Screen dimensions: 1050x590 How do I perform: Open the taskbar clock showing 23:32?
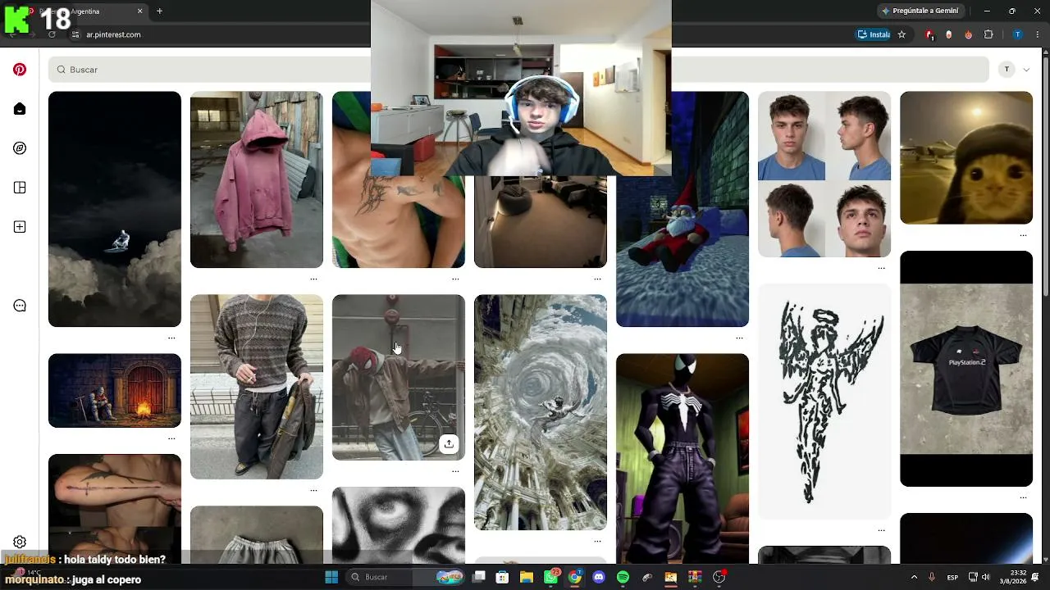1011,577
